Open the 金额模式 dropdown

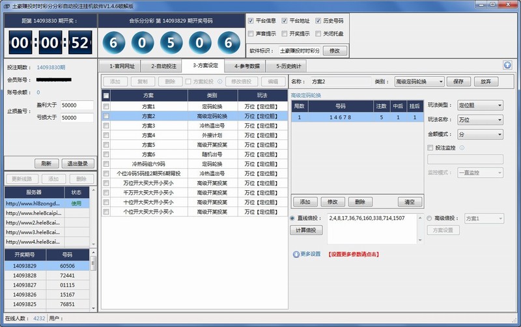tap(481, 134)
